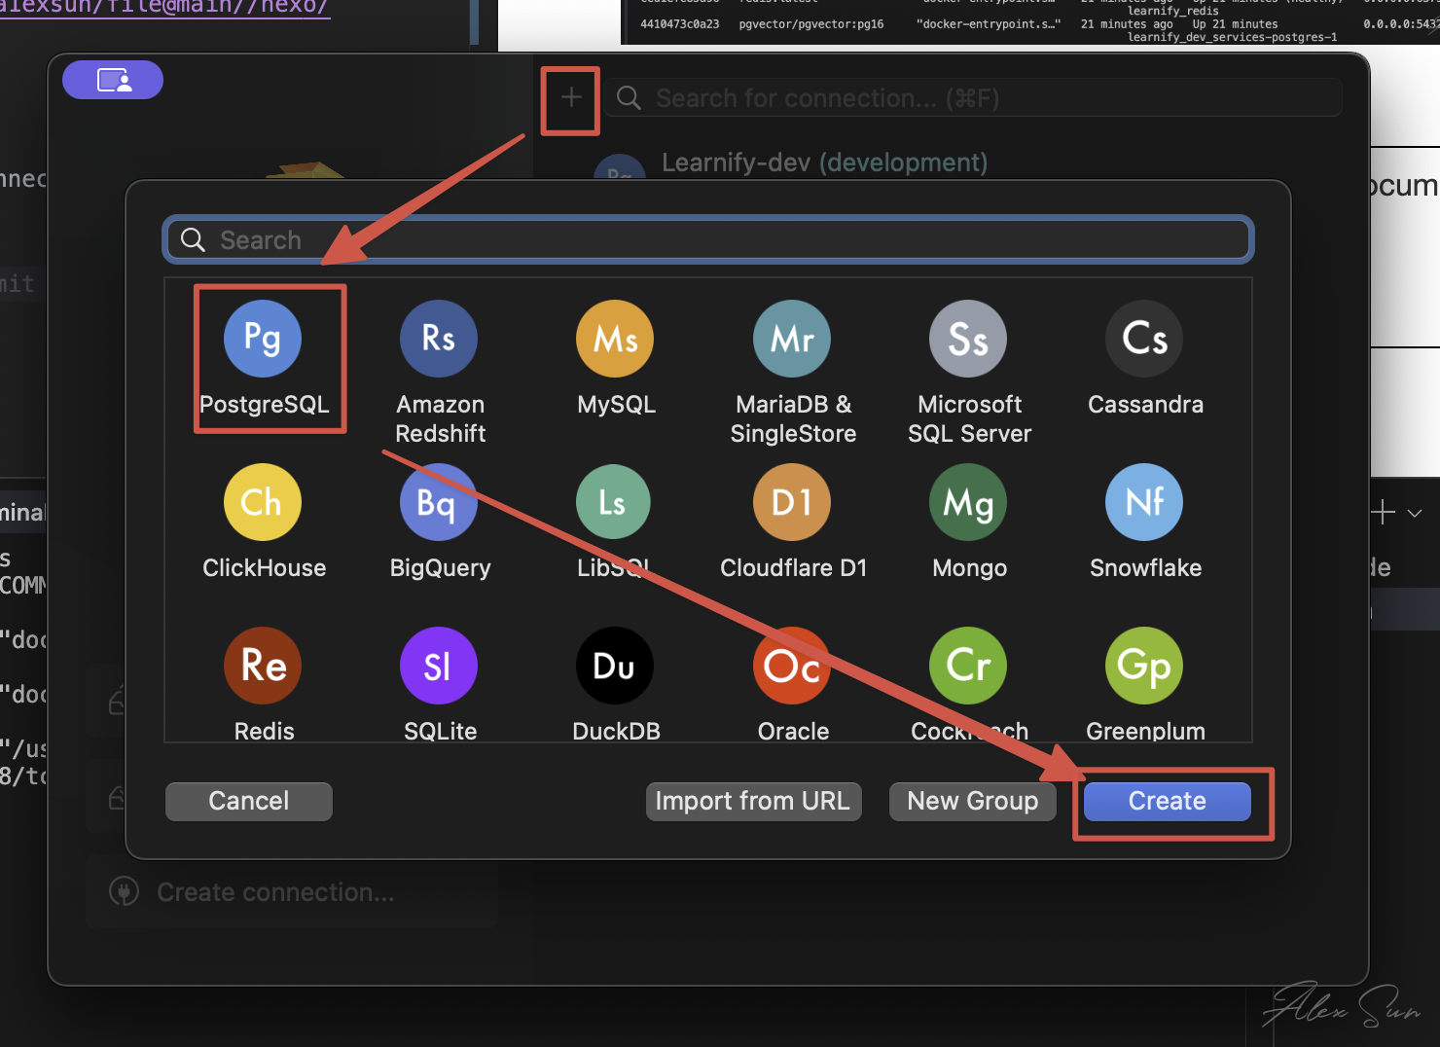Pick the Oracle database icon
The width and height of the screenshot is (1440, 1047).
792,666
